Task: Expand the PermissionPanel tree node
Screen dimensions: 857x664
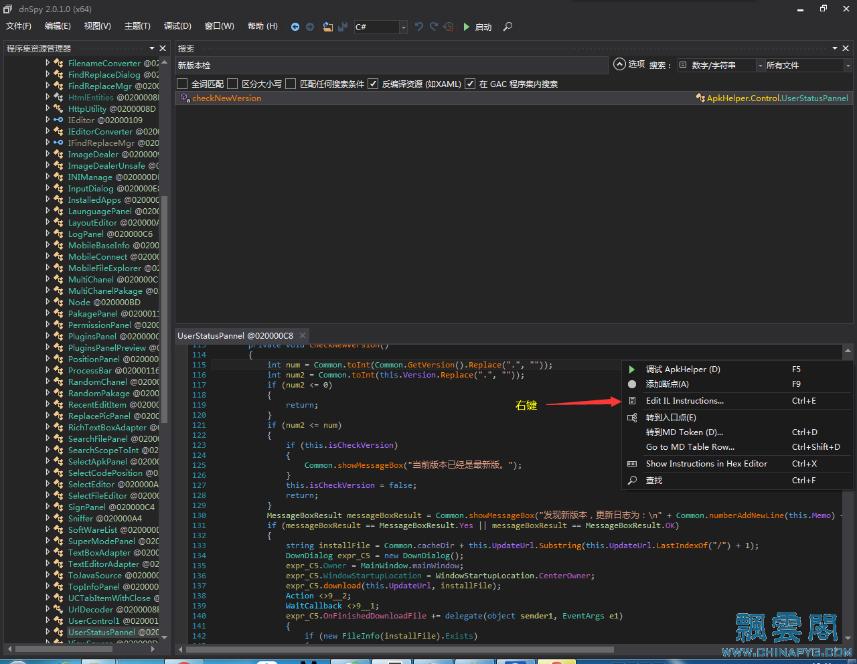Action: coord(48,325)
